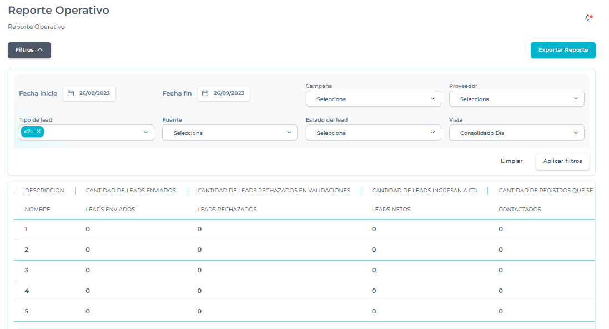Expand the Proveedor dropdown
Viewport: 609px width, 329px height.
516,99
